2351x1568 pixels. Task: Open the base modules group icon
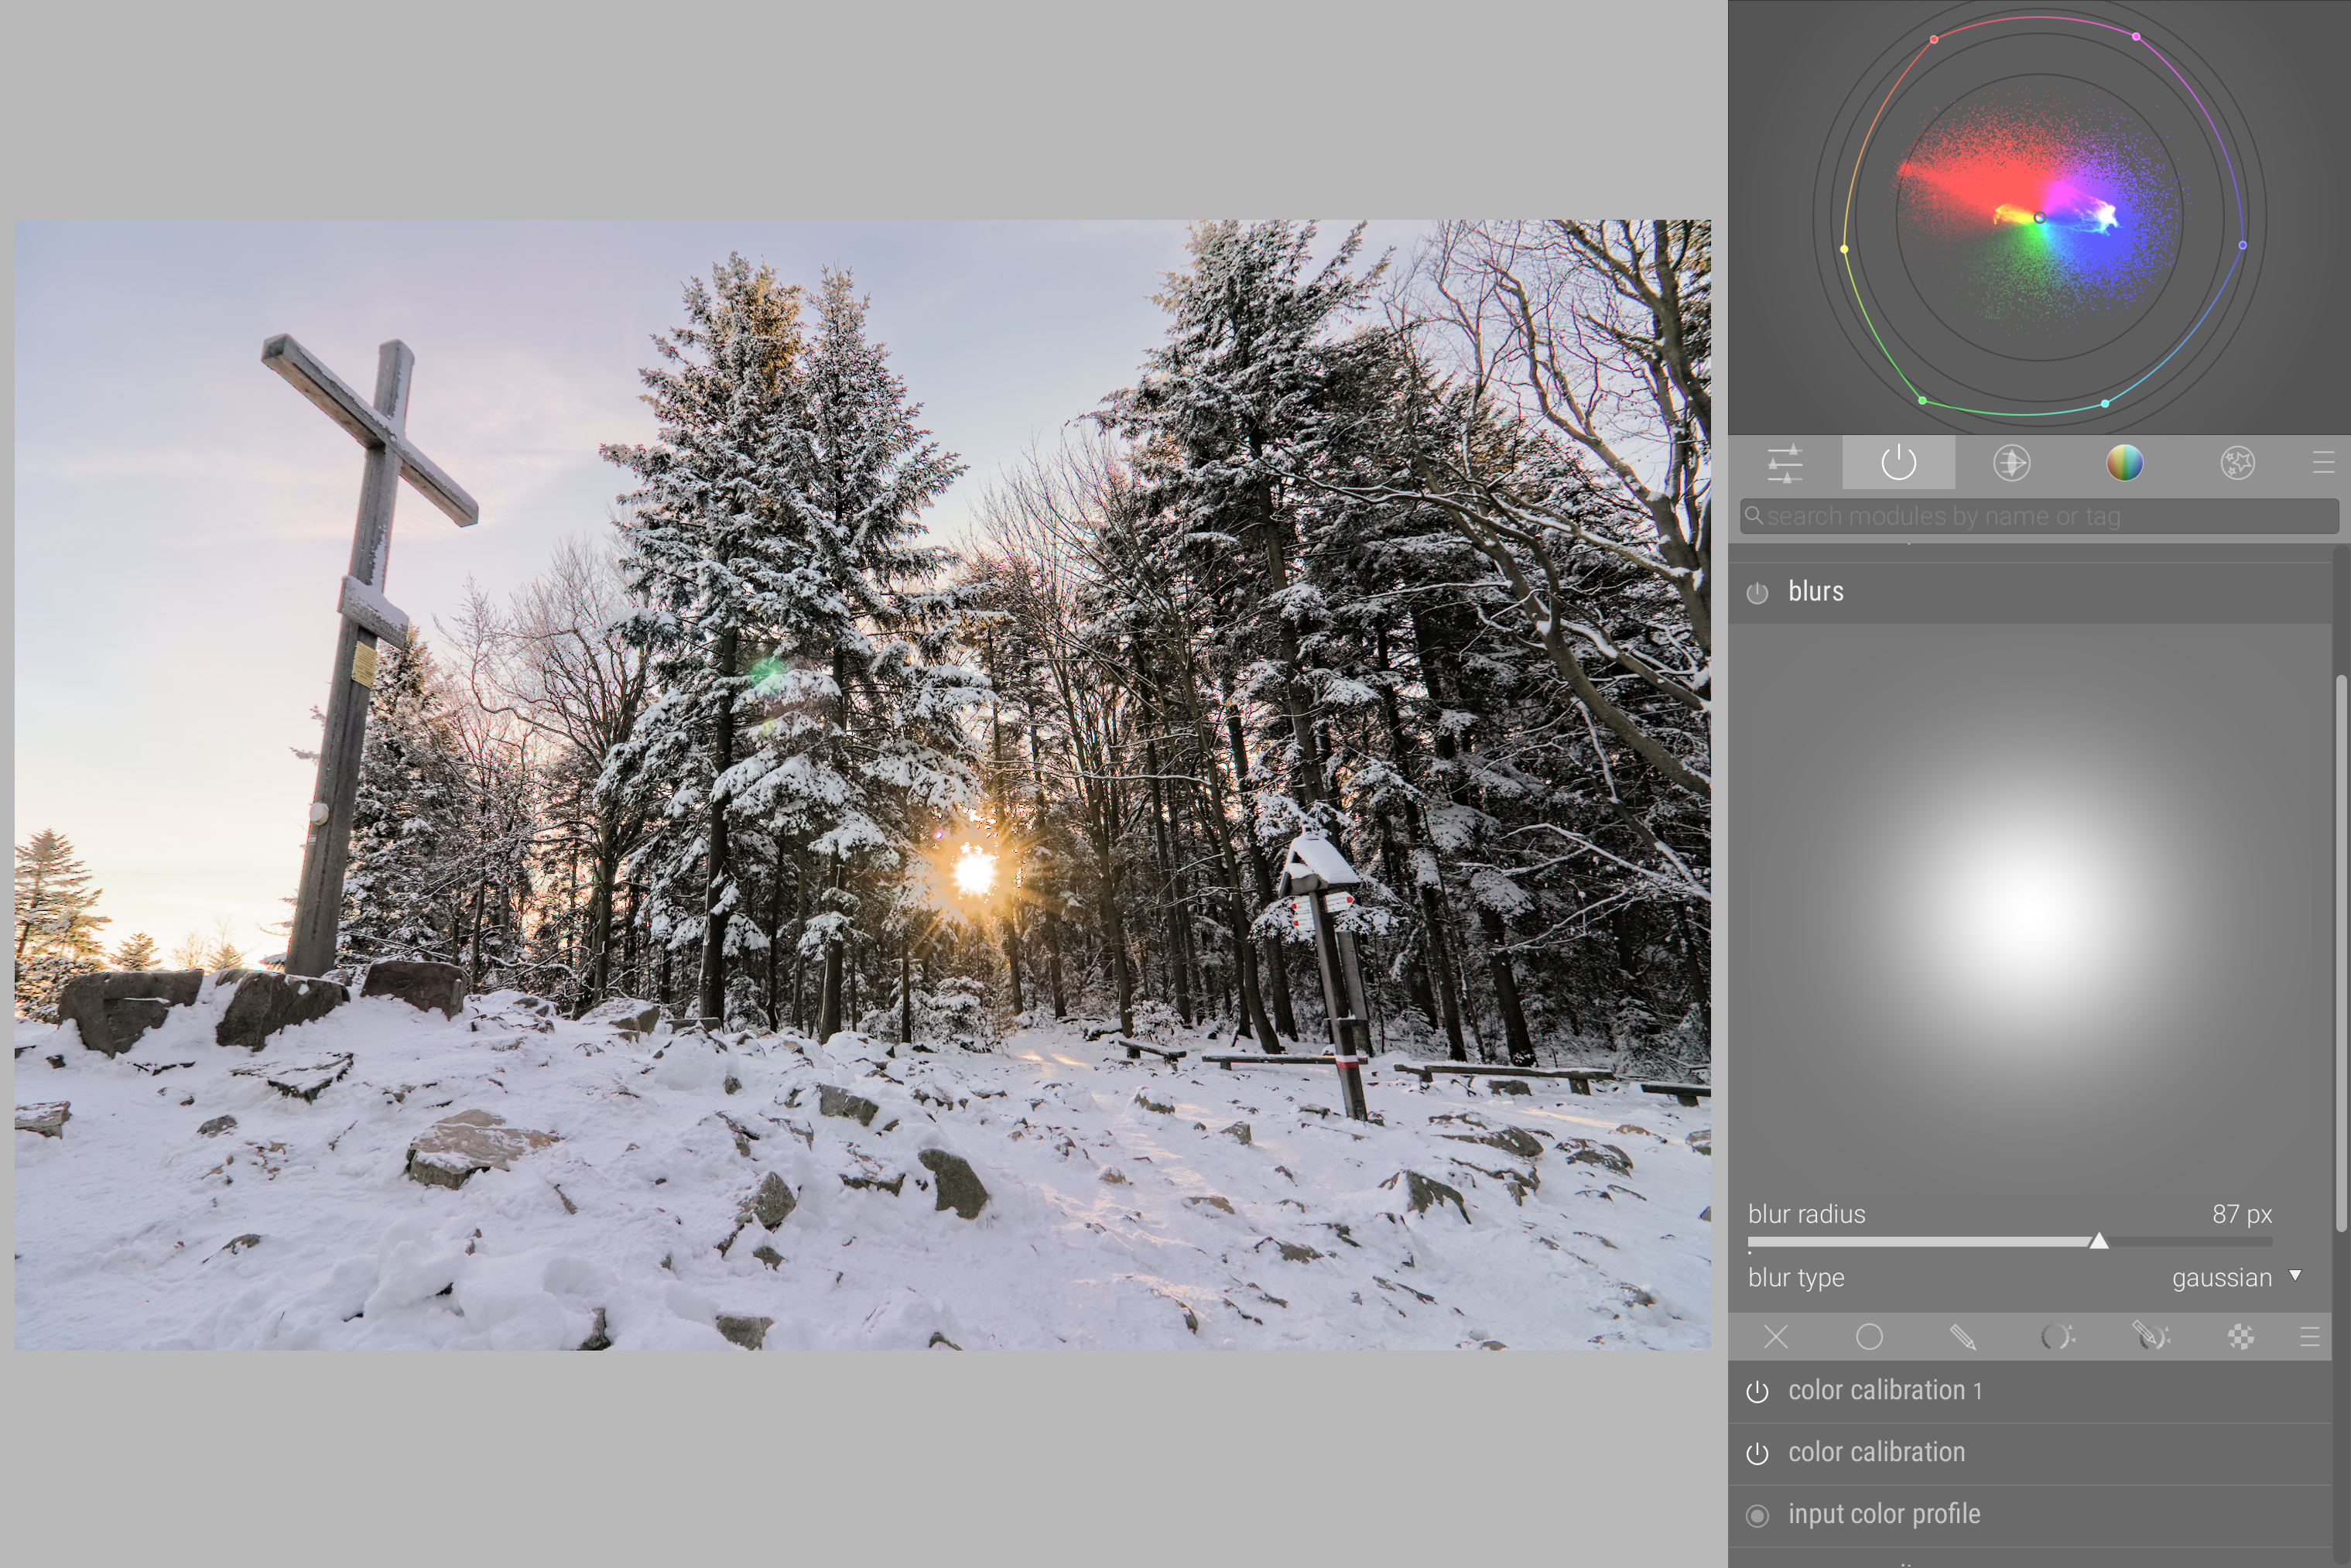[x=2011, y=463]
